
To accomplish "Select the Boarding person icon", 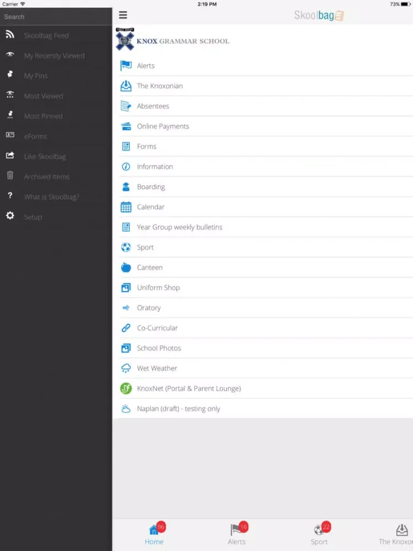I will [x=126, y=187].
